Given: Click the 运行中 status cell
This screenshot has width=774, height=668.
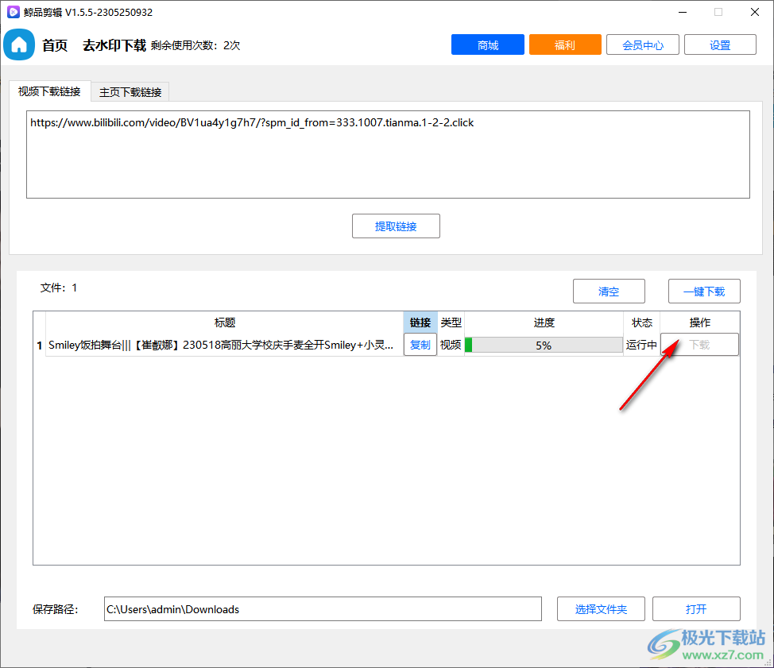Looking at the screenshot, I should pyautogui.click(x=641, y=345).
